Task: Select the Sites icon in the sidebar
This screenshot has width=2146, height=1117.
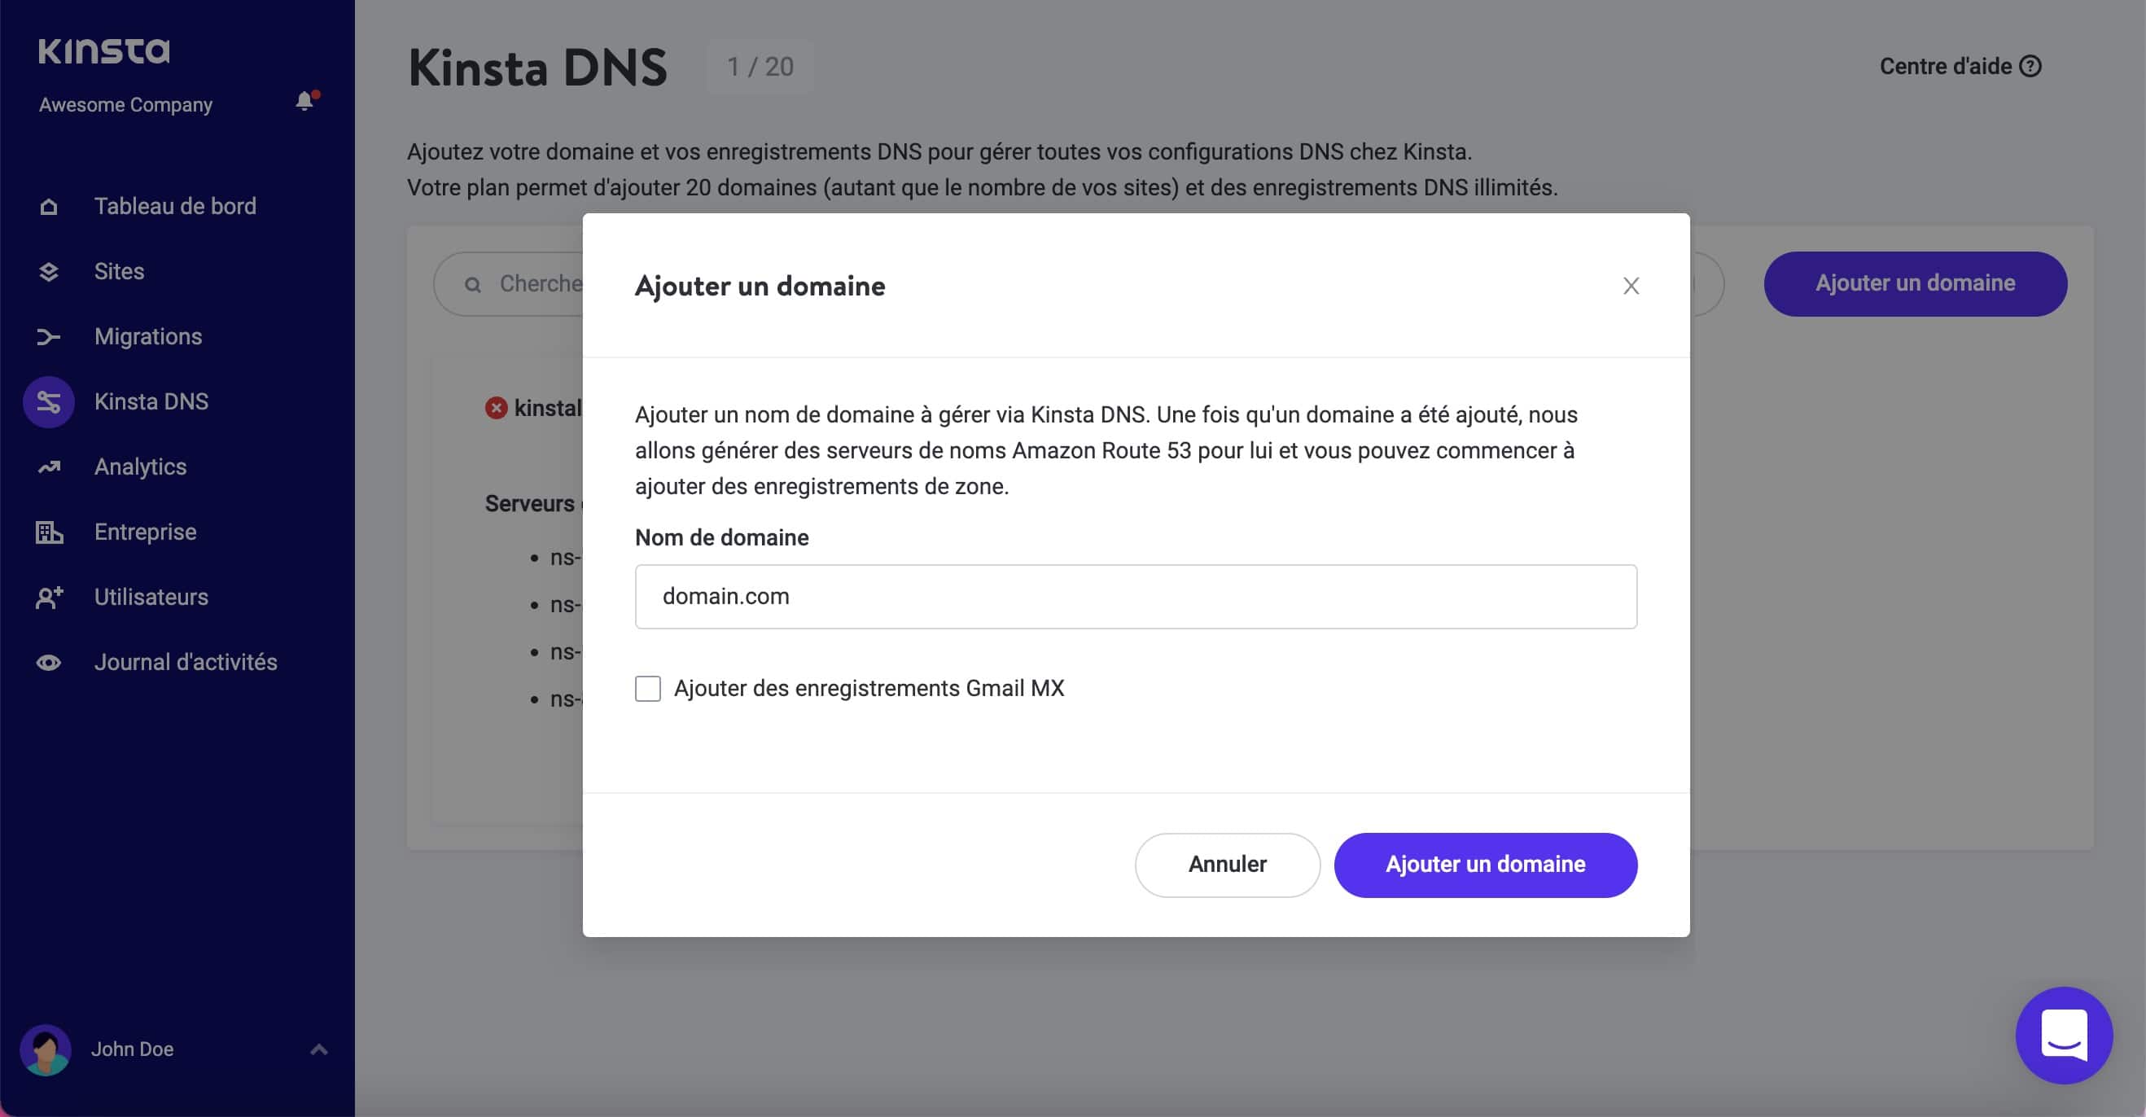Action: coord(48,271)
